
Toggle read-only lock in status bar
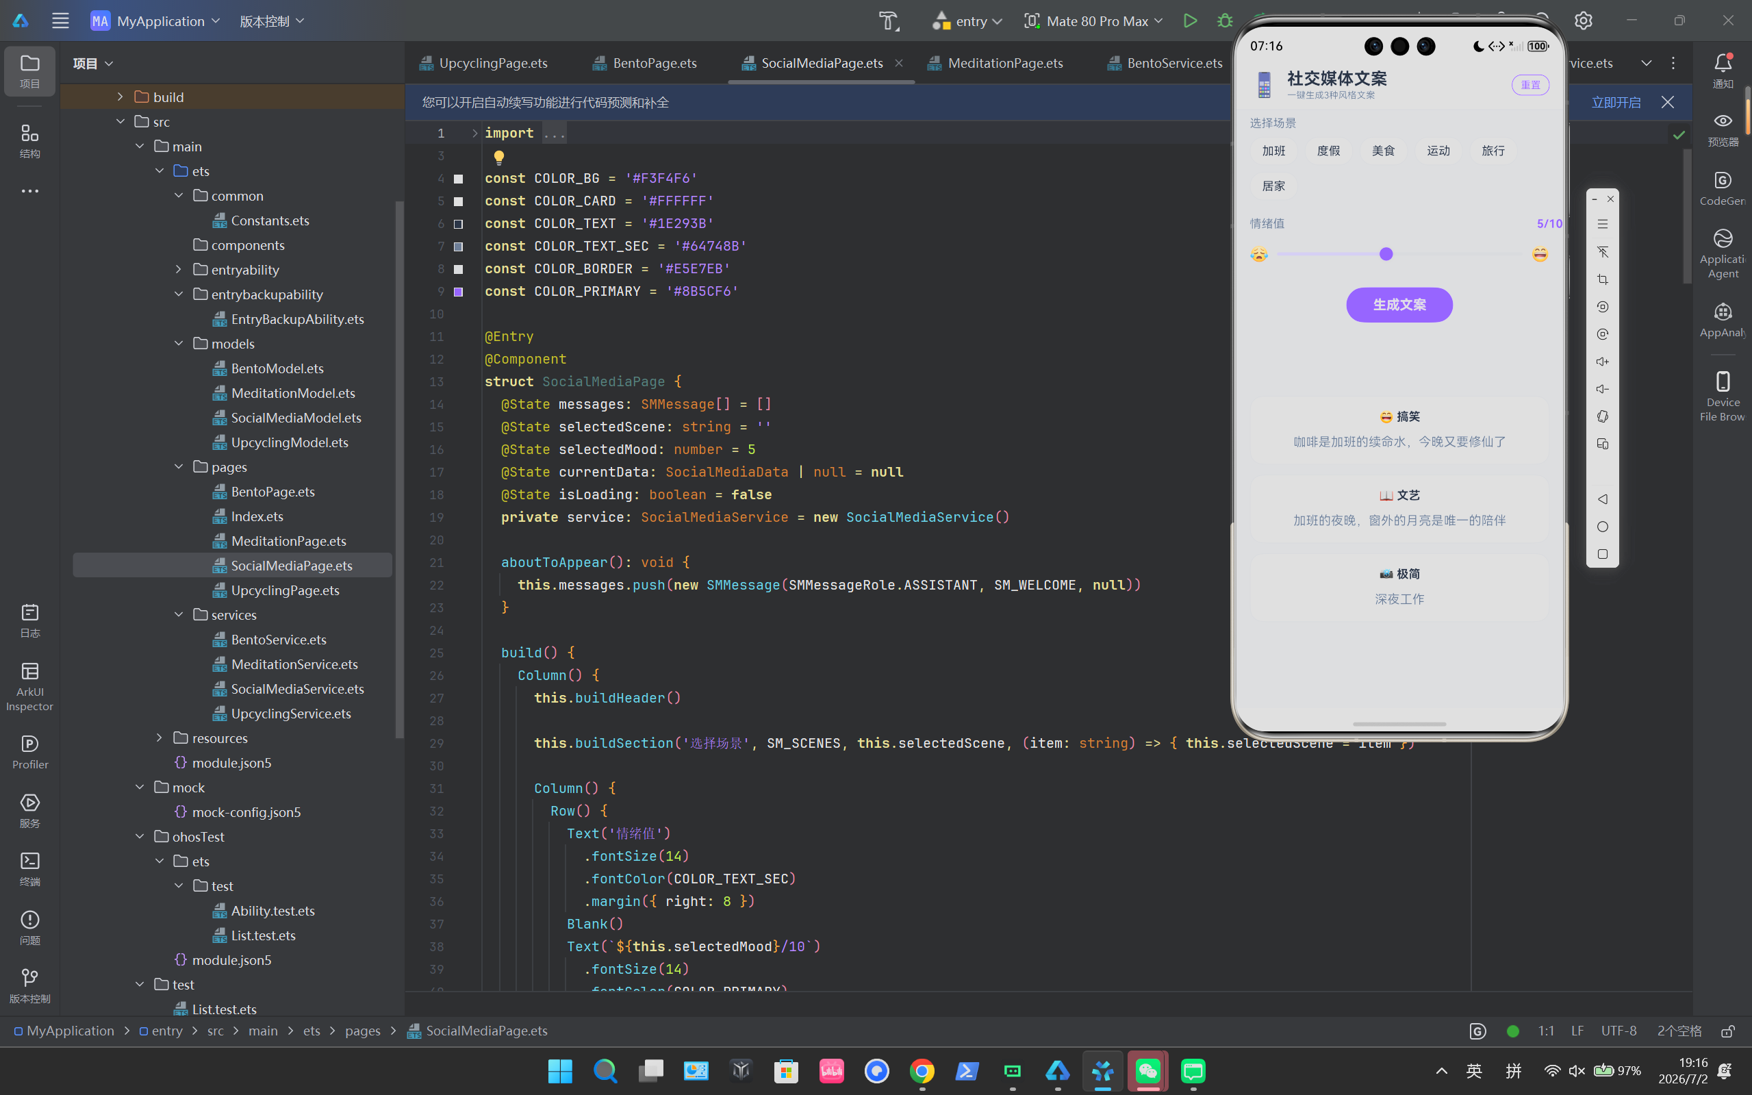1727,1031
